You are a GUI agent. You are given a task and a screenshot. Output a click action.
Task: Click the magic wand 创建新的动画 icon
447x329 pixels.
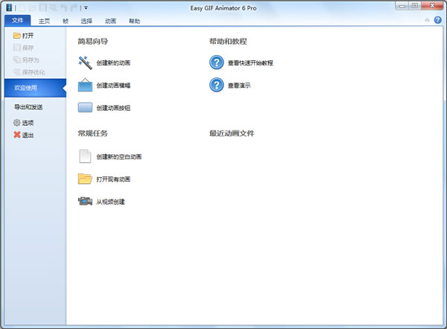[x=85, y=63]
